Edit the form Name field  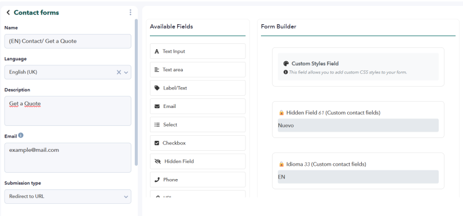(x=68, y=41)
